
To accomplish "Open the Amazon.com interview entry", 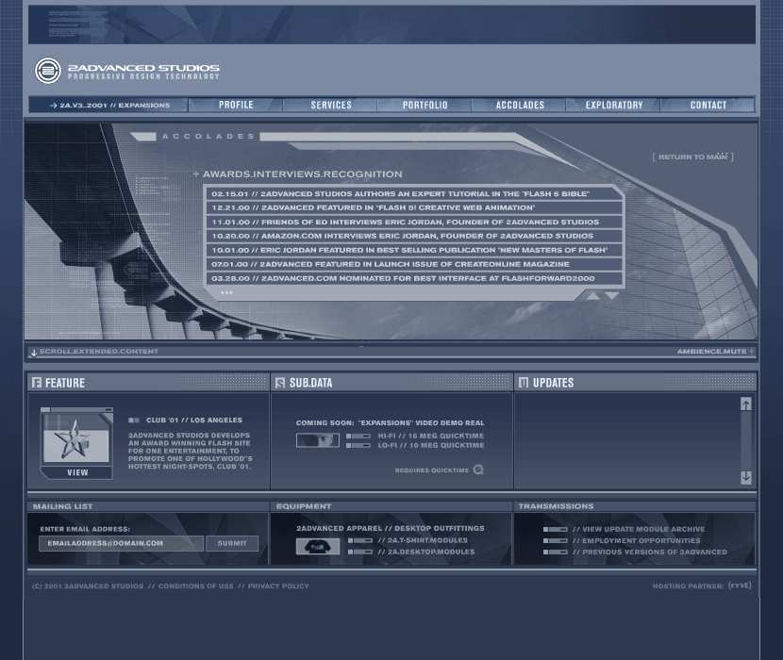I will click(414, 236).
